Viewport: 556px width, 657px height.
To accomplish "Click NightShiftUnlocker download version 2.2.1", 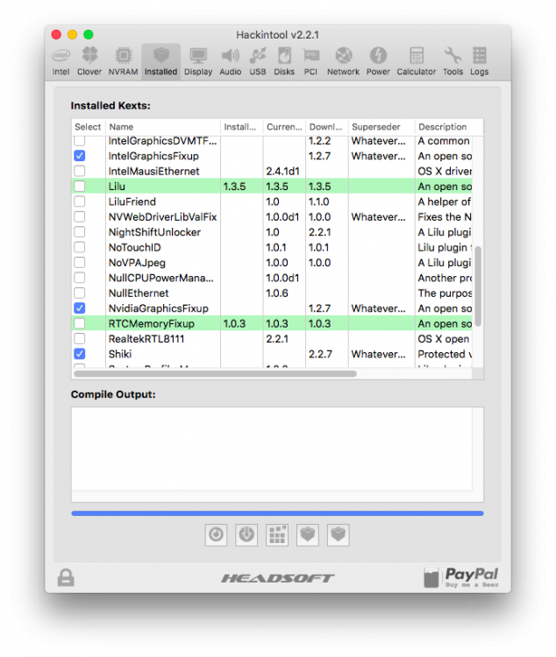I will [320, 232].
